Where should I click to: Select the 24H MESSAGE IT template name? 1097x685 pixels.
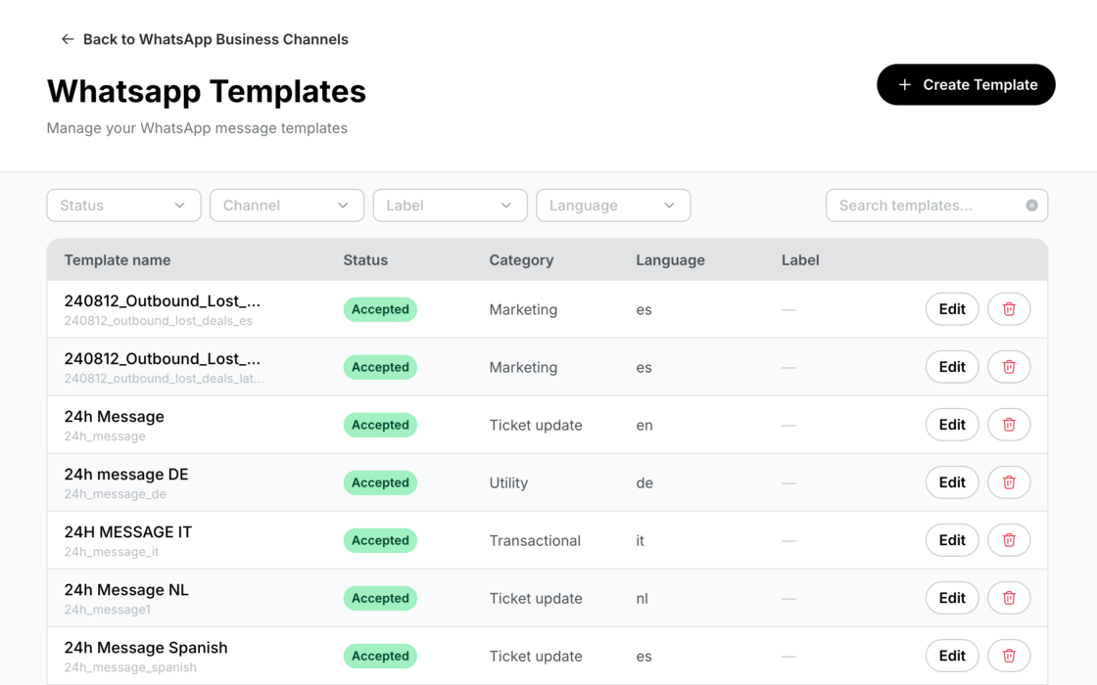(x=128, y=532)
